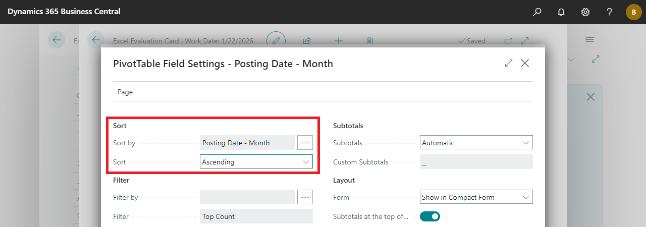Open the Help question mark

(610, 12)
